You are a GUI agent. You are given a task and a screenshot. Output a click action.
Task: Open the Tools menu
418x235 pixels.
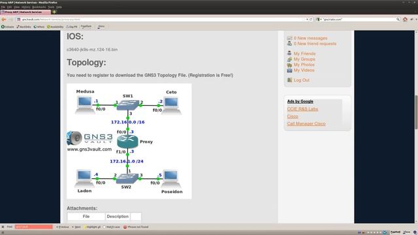tap(51, 7)
